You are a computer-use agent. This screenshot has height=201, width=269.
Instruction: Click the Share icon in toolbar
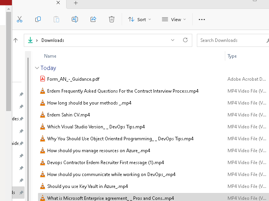[93, 19]
